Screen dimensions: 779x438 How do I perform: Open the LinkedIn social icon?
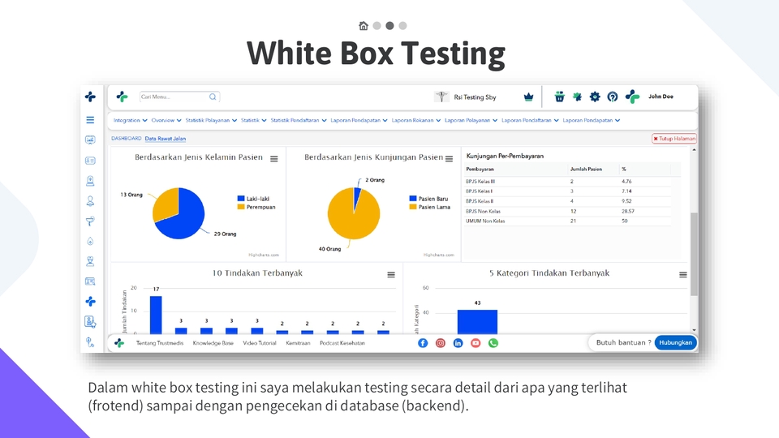click(x=458, y=343)
